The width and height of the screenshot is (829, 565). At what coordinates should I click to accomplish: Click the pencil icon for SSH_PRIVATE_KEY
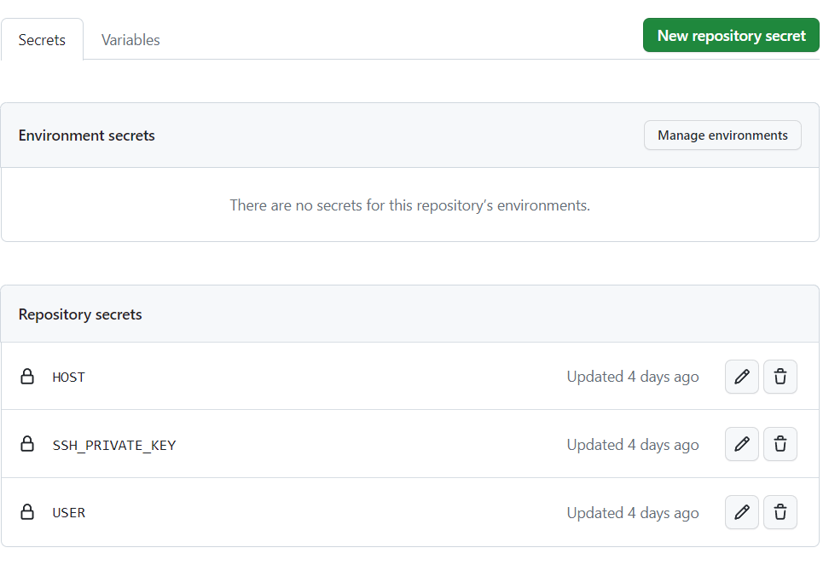click(741, 444)
